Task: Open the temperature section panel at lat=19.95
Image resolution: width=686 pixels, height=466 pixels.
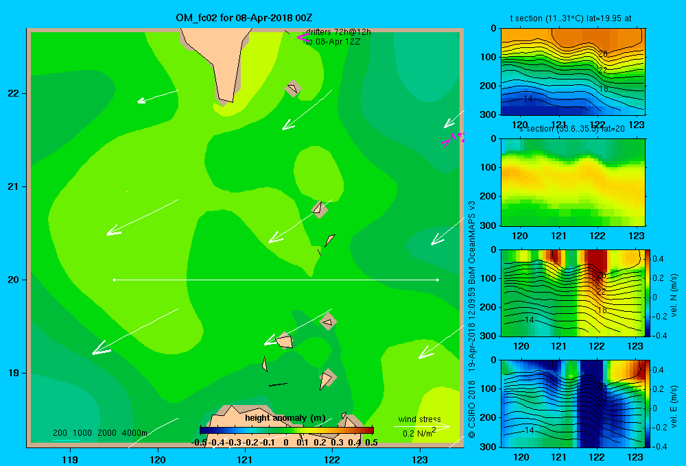Action: pyautogui.click(x=573, y=72)
